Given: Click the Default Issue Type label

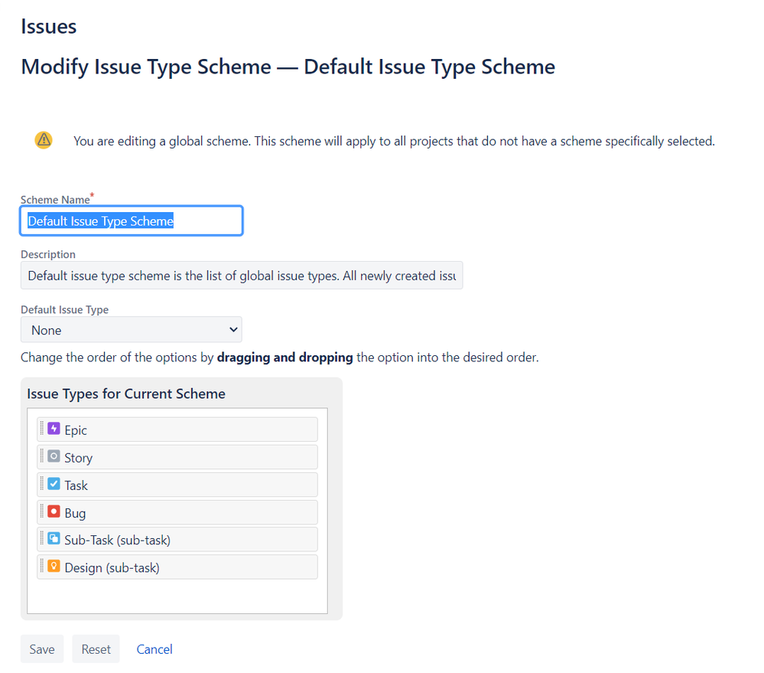Looking at the screenshot, I should tap(64, 309).
